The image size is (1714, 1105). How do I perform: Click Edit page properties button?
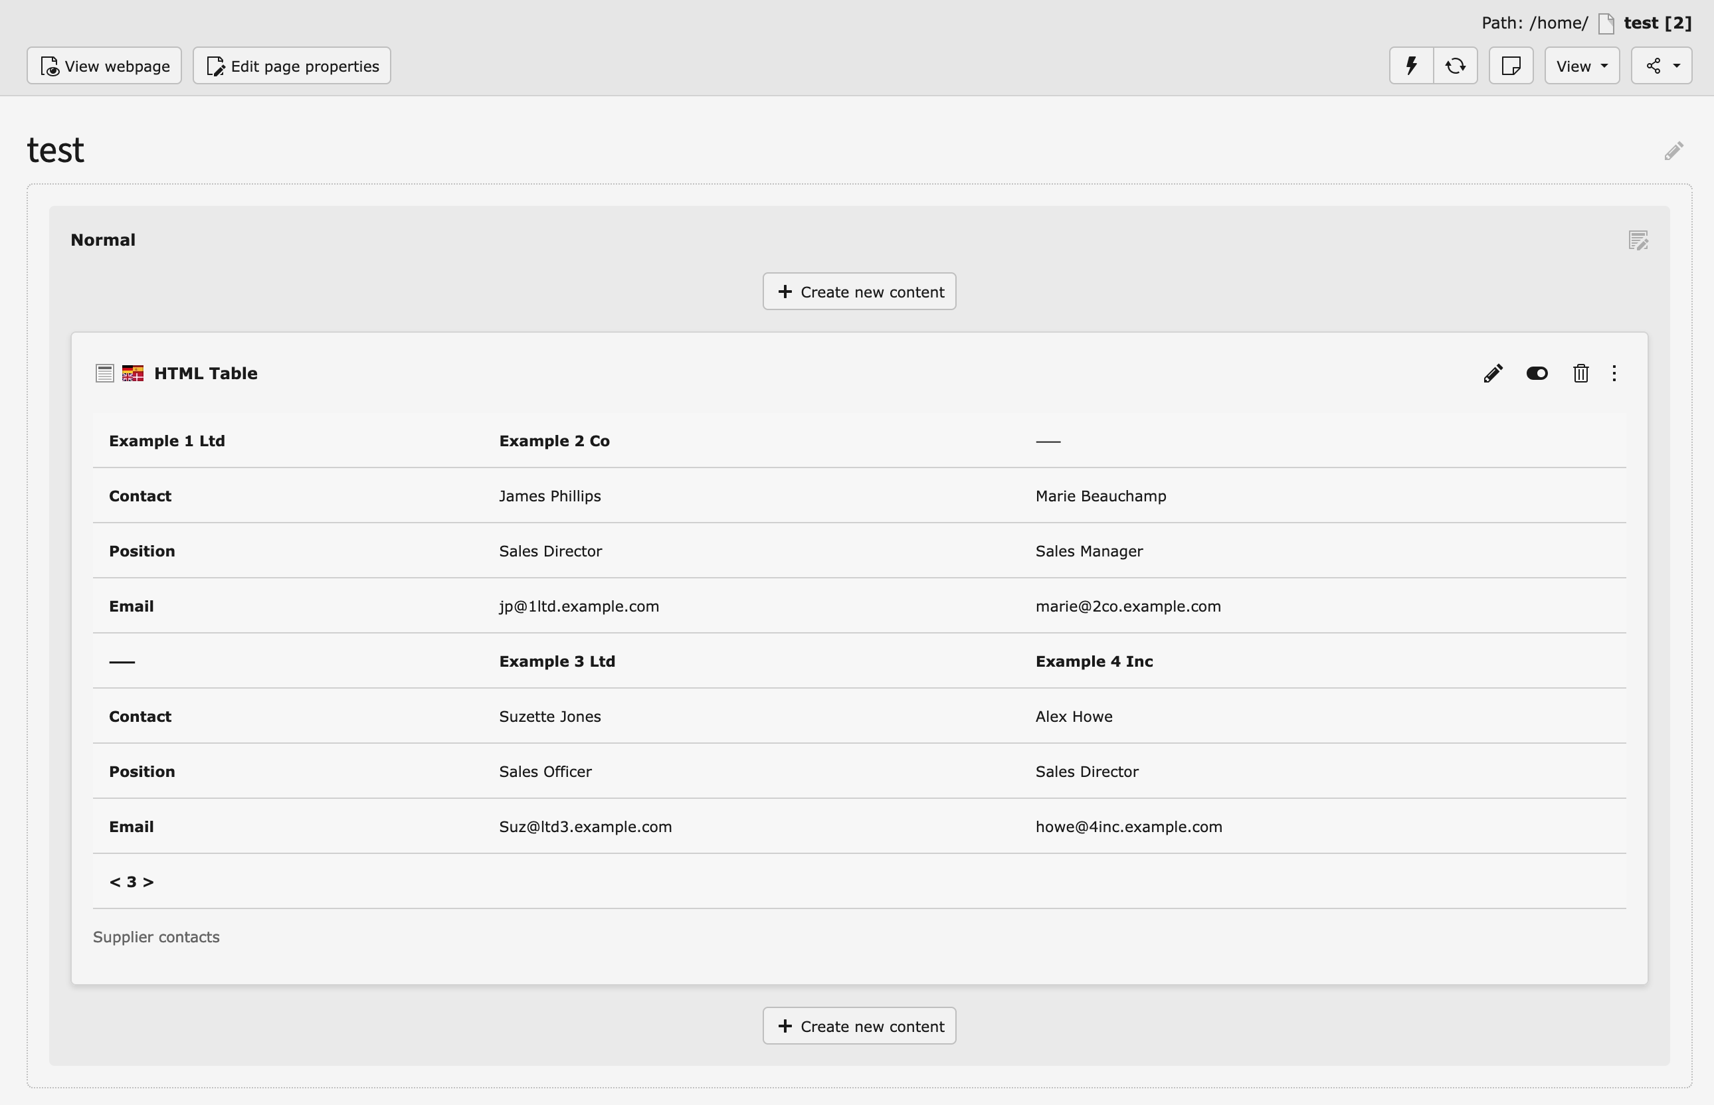(x=292, y=66)
